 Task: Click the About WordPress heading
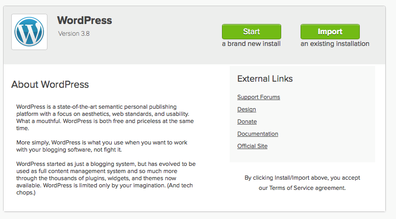coord(50,84)
